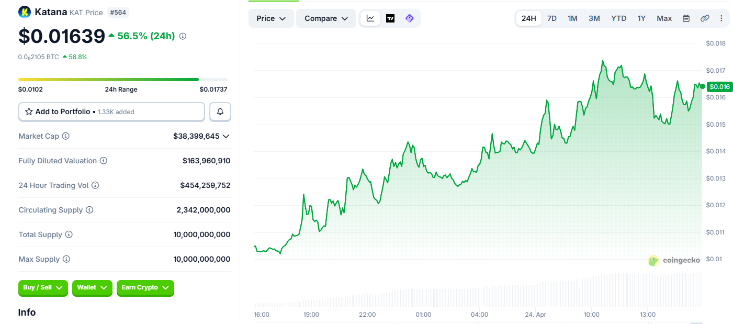Screen dimensions: 733x324
Task: Click the 24h Range progress bar
Action: pos(122,80)
